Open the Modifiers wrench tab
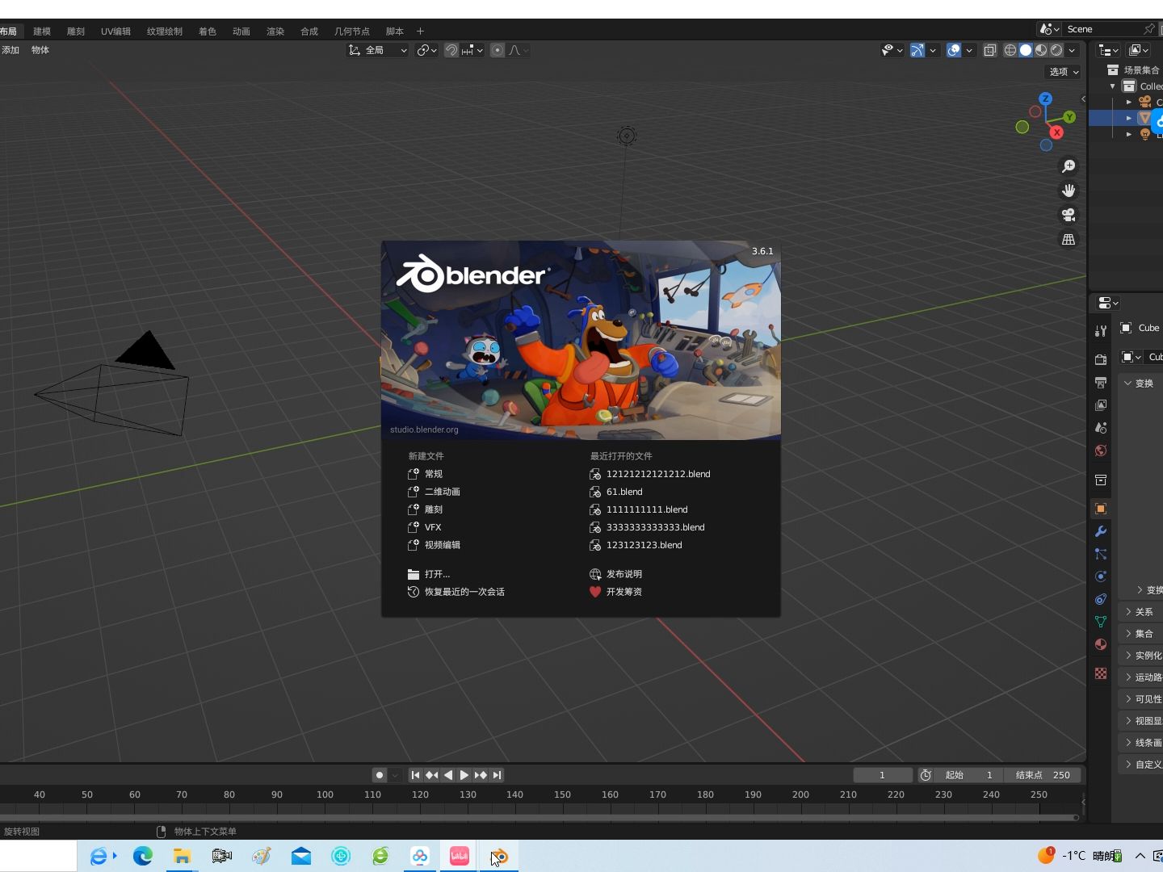 point(1100,531)
